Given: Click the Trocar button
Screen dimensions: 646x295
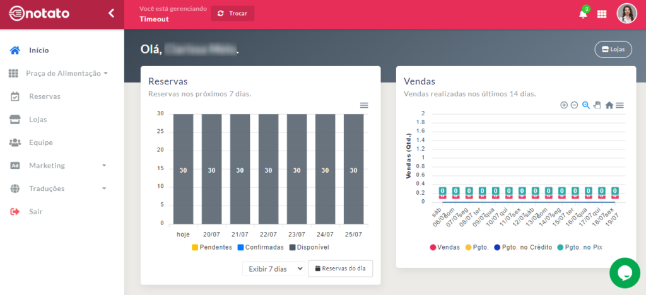Looking at the screenshot, I should 233,13.
